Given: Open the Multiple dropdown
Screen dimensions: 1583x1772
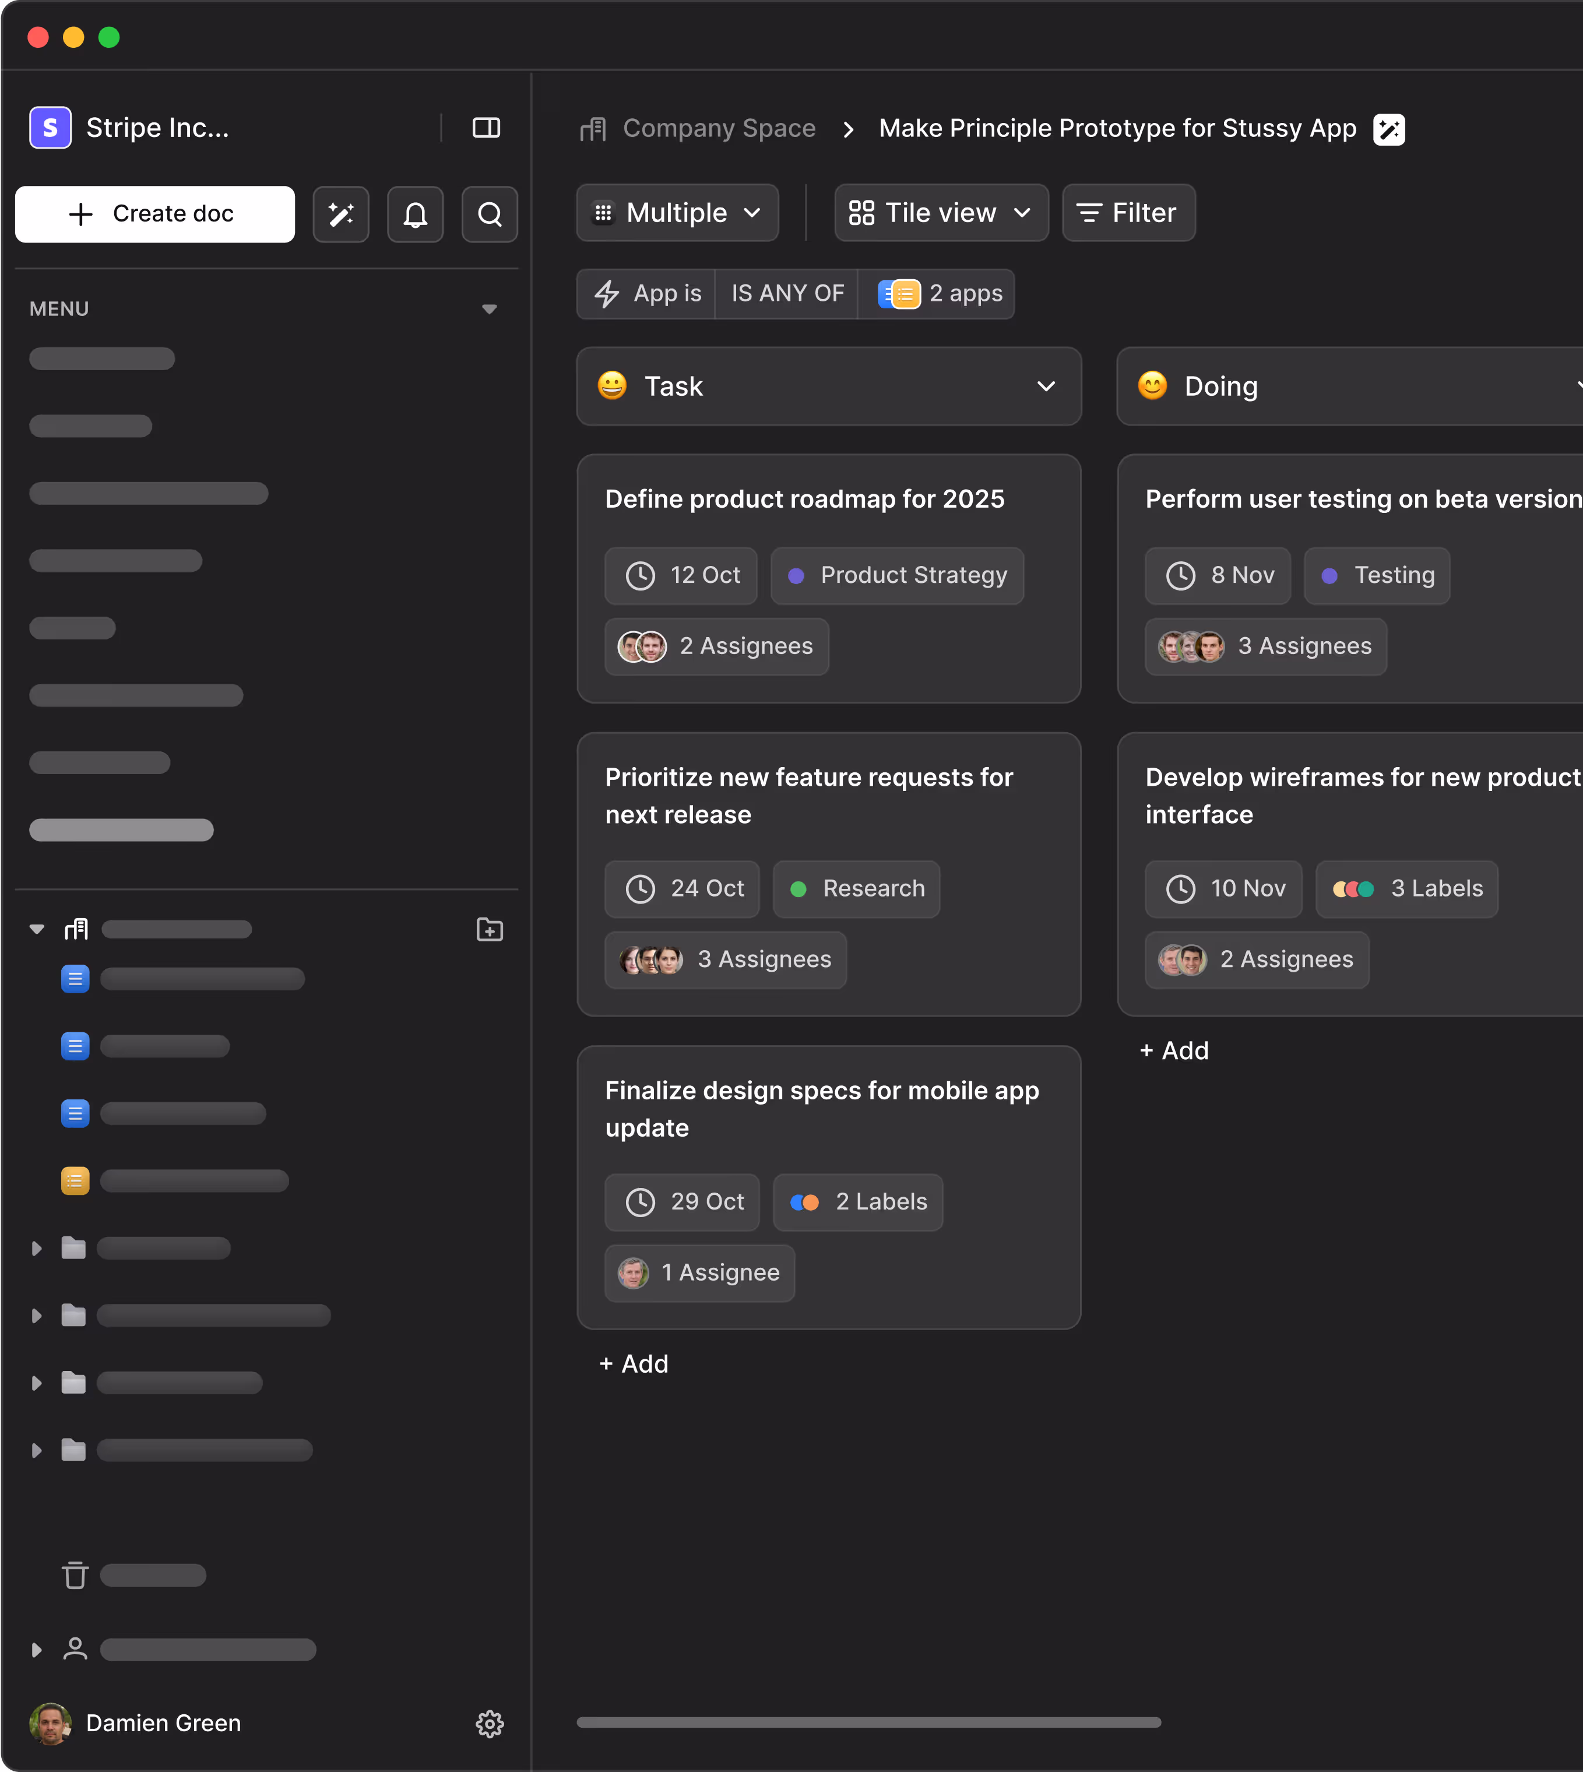Looking at the screenshot, I should click(677, 213).
